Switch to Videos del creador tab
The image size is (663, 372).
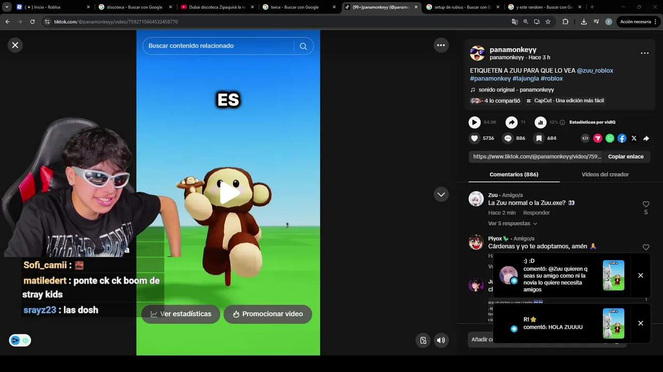(x=605, y=175)
